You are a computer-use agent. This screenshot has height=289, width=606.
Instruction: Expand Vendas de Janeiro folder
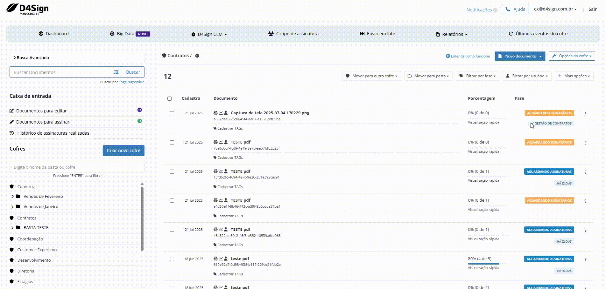pos(12,207)
